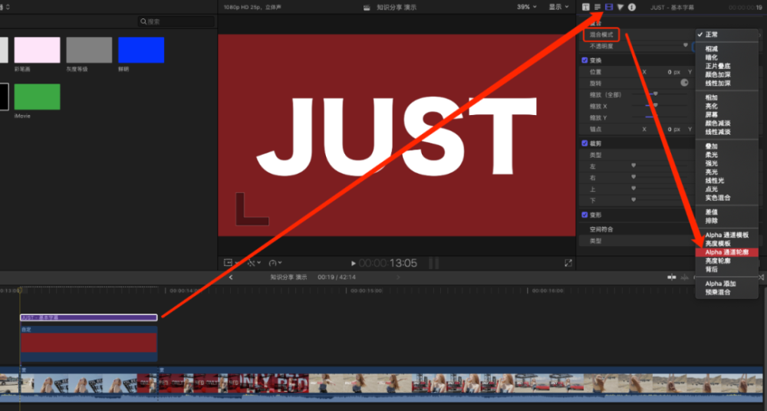Toggle audio skimming waveform icon
Viewport: 767px width, 411px height.
click(x=685, y=277)
